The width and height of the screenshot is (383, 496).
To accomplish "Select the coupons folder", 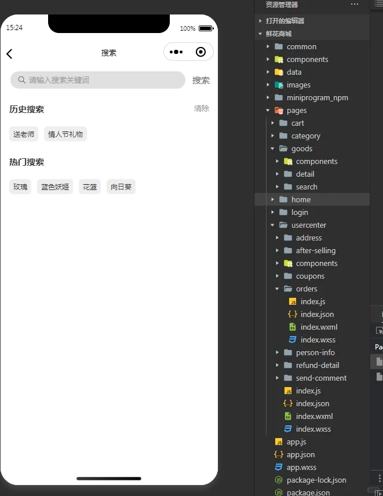I will click(312, 276).
